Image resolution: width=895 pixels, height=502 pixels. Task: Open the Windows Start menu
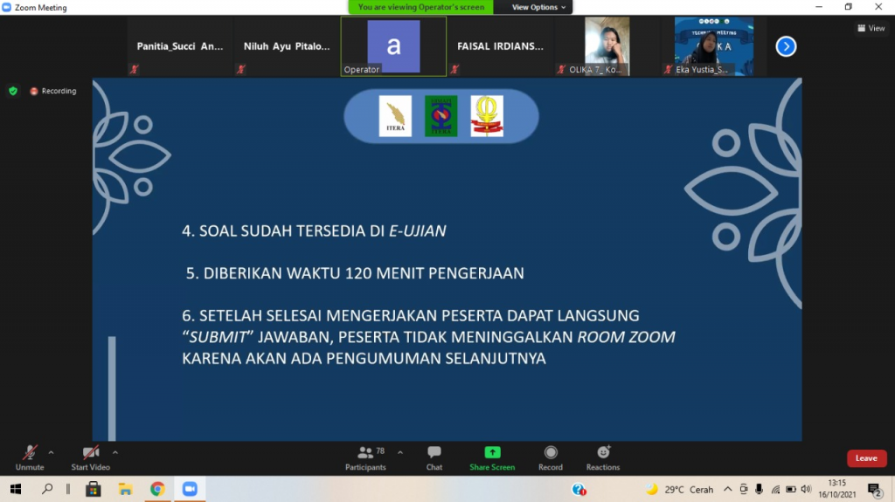pos(15,489)
